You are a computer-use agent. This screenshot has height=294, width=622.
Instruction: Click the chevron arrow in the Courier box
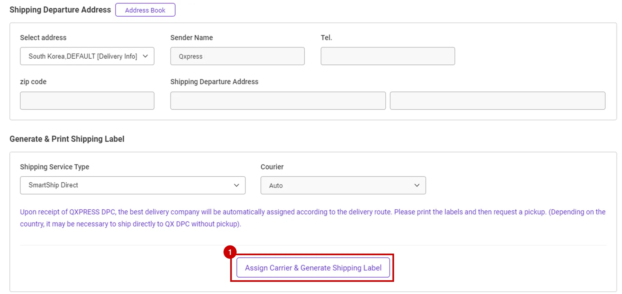click(416, 185)
